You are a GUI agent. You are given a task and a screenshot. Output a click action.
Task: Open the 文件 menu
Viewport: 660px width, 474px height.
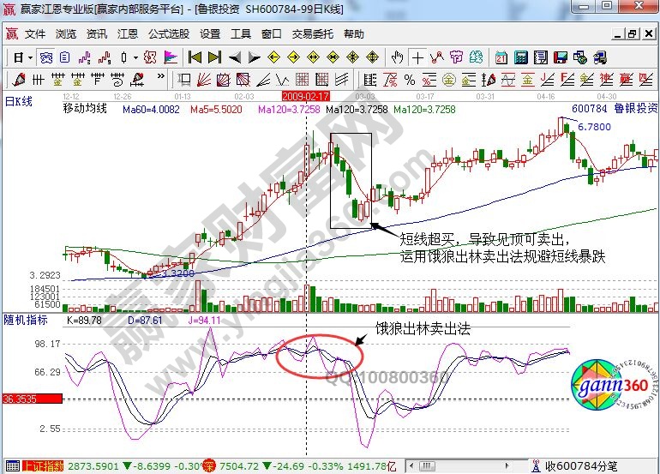tap(35, 34)
